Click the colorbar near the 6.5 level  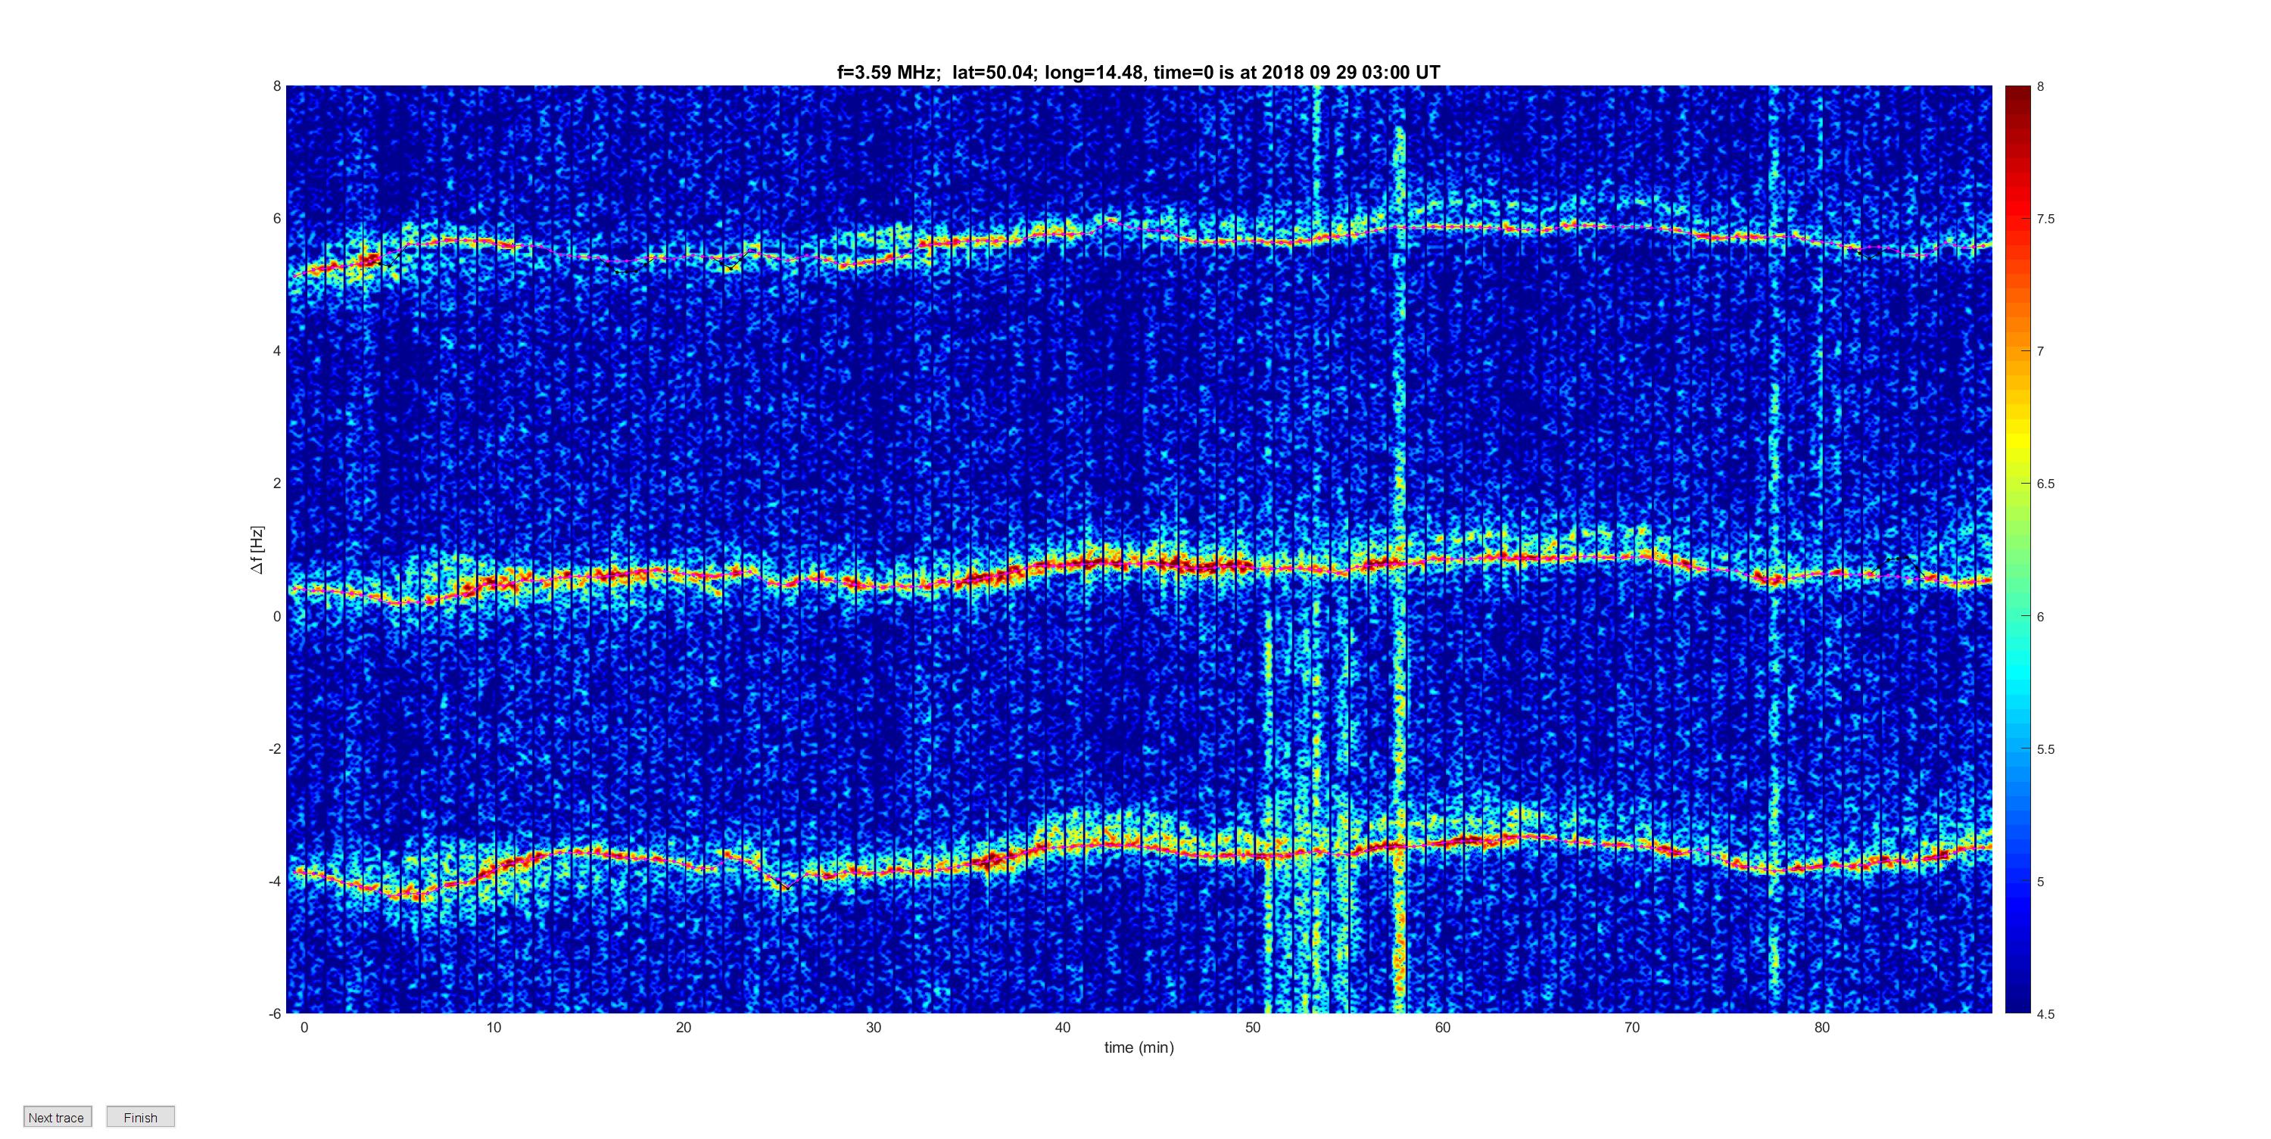click(2017, 483)
